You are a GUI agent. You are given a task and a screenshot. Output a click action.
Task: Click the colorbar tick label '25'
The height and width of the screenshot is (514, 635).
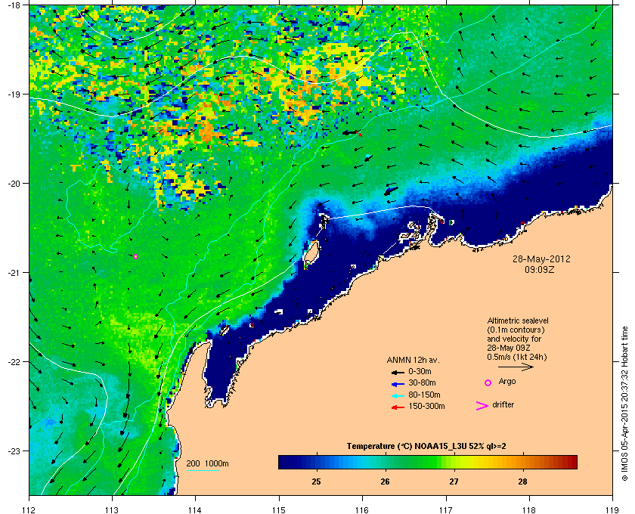tap(316, 481)
